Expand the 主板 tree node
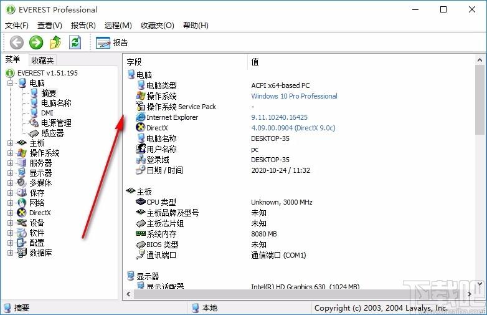The width and height of the screenshot is (487, 315). point(10,143)
